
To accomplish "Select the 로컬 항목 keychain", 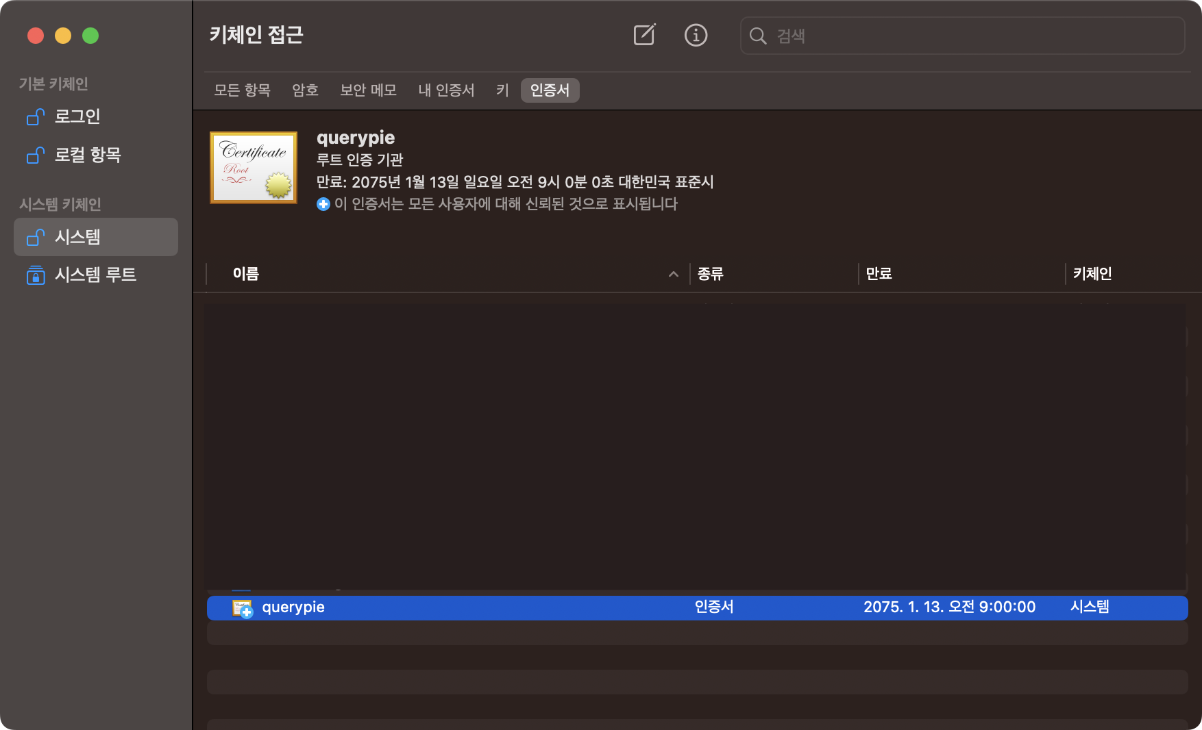I will tap(89, 155).
